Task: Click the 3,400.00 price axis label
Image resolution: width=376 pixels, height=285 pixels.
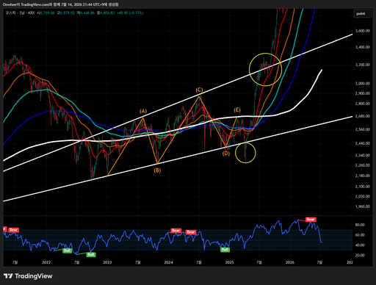Action: (x=363, y=47)
